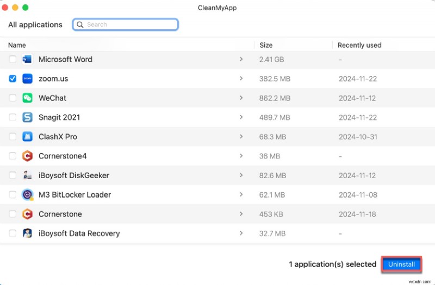Click the 2.41 GB size value
The height and width of the screenshot is (285, 435).
click(271, 60)
